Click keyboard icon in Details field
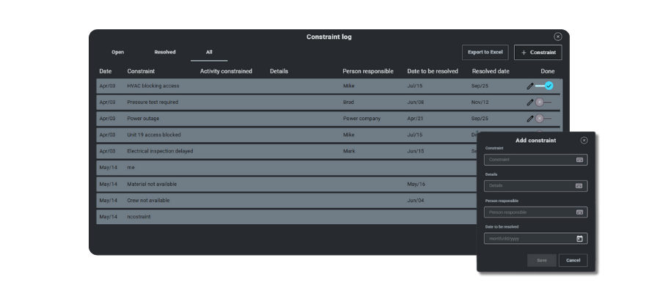Viewport: 660px width, 293px height. pyautogui.click(x=579, y=186)
